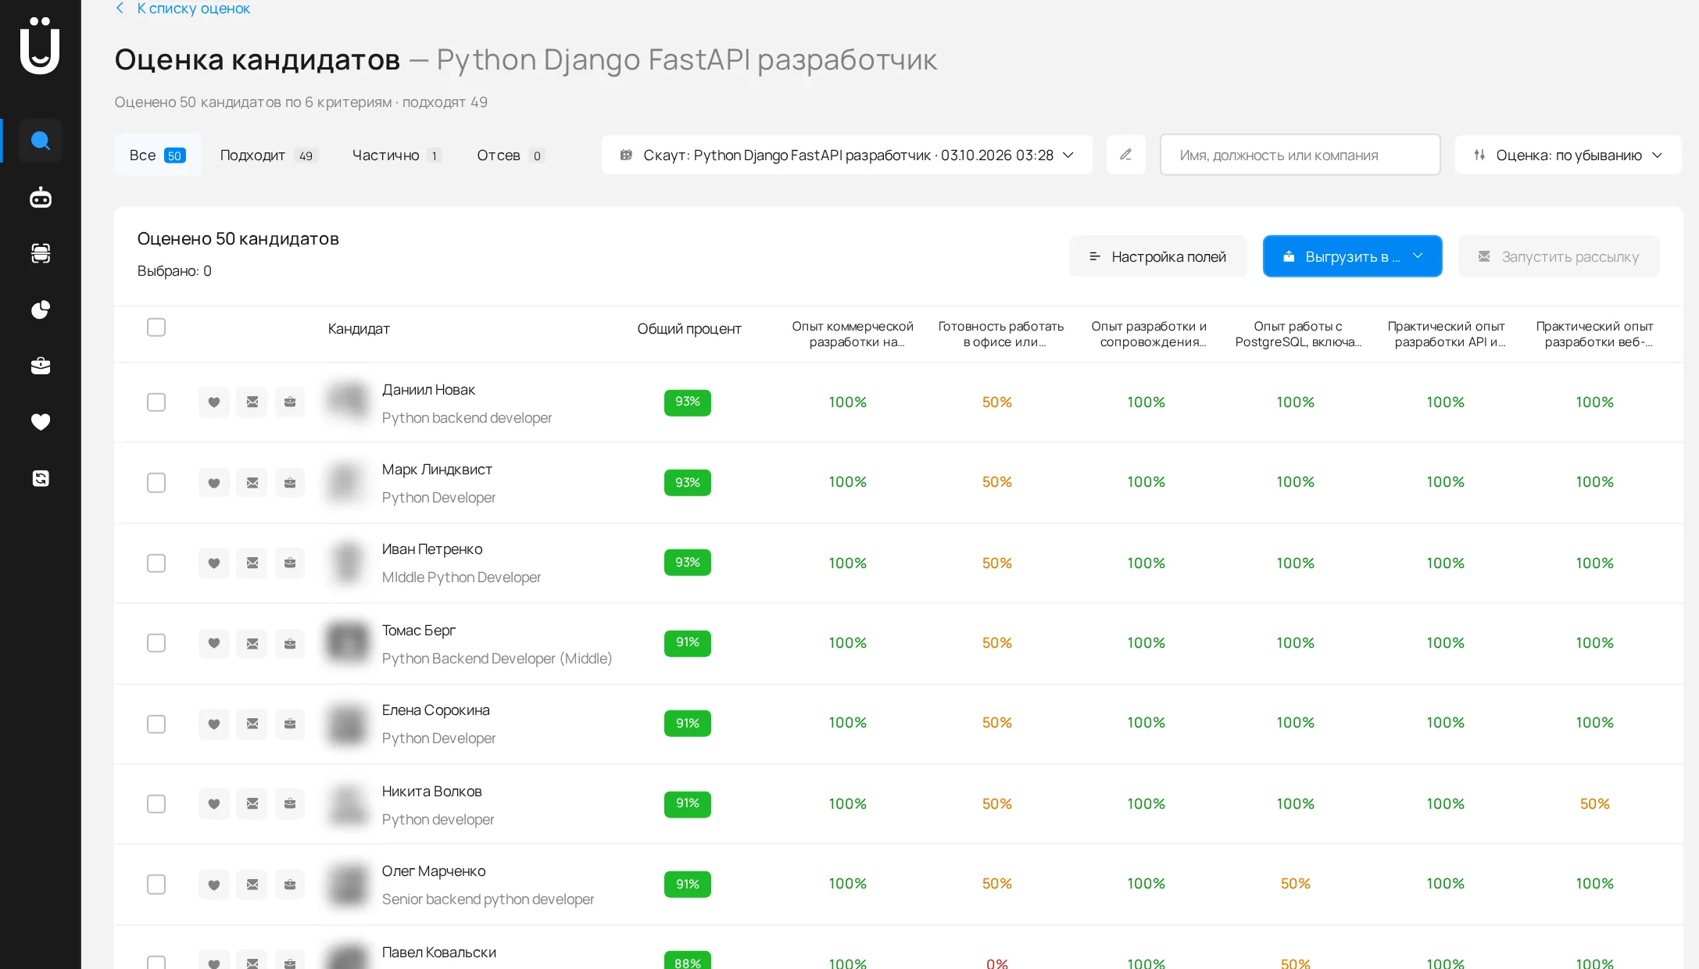The width and height of the screenshot is (1699, 969).
Task: Click the orange 50% in Никита Волков's last column
Action: [x=1594, y=803]
